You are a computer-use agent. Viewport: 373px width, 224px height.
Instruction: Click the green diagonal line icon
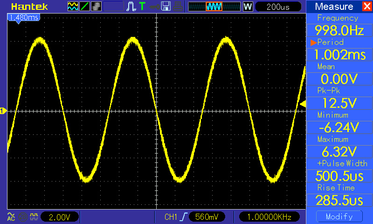coord(85,7)
